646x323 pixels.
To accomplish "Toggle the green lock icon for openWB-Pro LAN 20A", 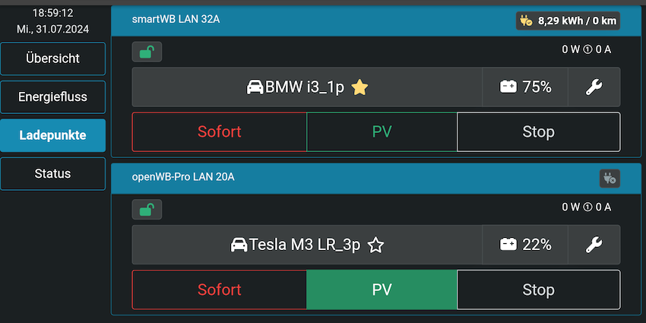I will click(x=147, y=210).
